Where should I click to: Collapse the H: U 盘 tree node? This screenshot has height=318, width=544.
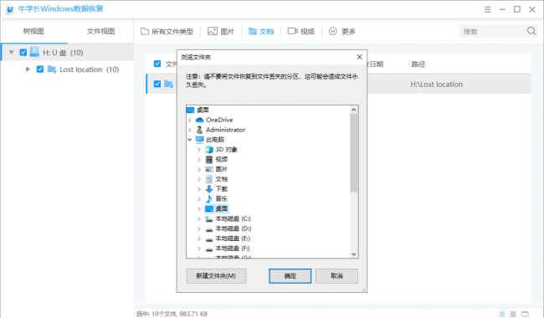click(12, 53)
